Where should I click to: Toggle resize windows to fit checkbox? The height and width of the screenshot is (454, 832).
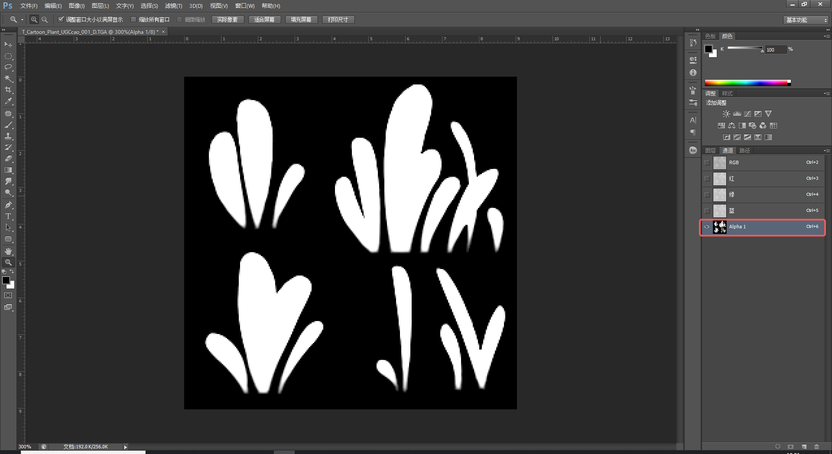click(x=61, y=19)
